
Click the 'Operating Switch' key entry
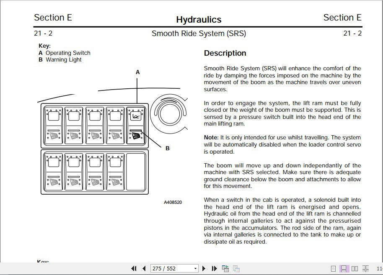pyautogui.click(x=68, y=53)
